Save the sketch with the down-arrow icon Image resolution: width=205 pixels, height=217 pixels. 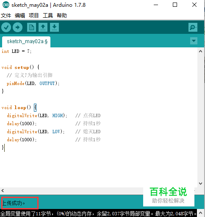click(x=54, y=27)
